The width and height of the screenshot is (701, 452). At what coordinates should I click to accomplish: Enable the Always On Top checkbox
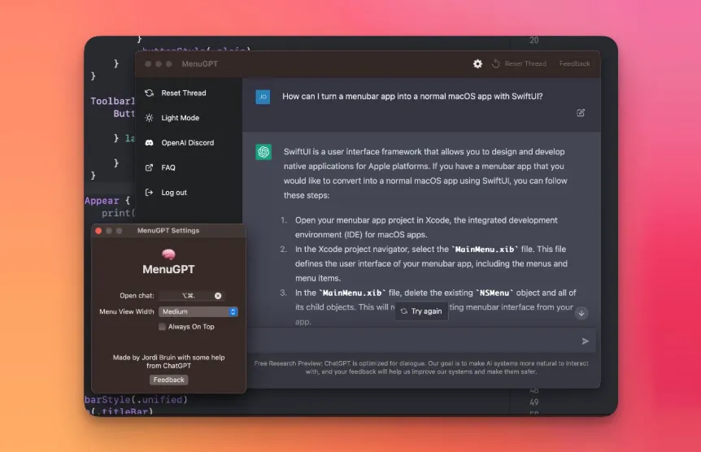[x=162, y=327]
